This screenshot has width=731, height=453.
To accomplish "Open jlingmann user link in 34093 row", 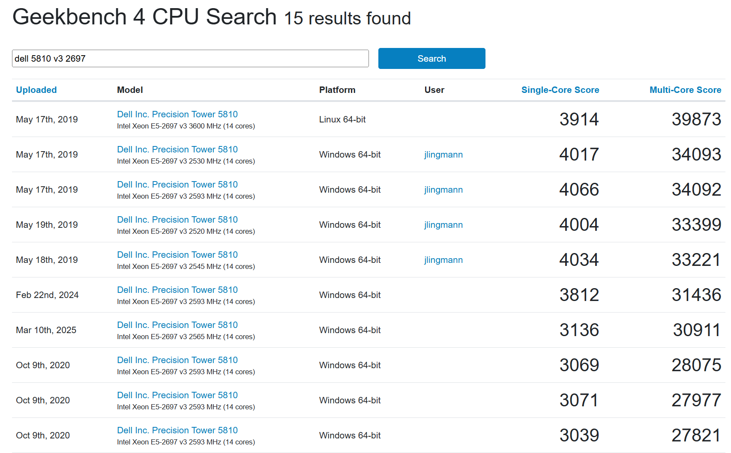I will pyautogui.click(x=443, y=155).
